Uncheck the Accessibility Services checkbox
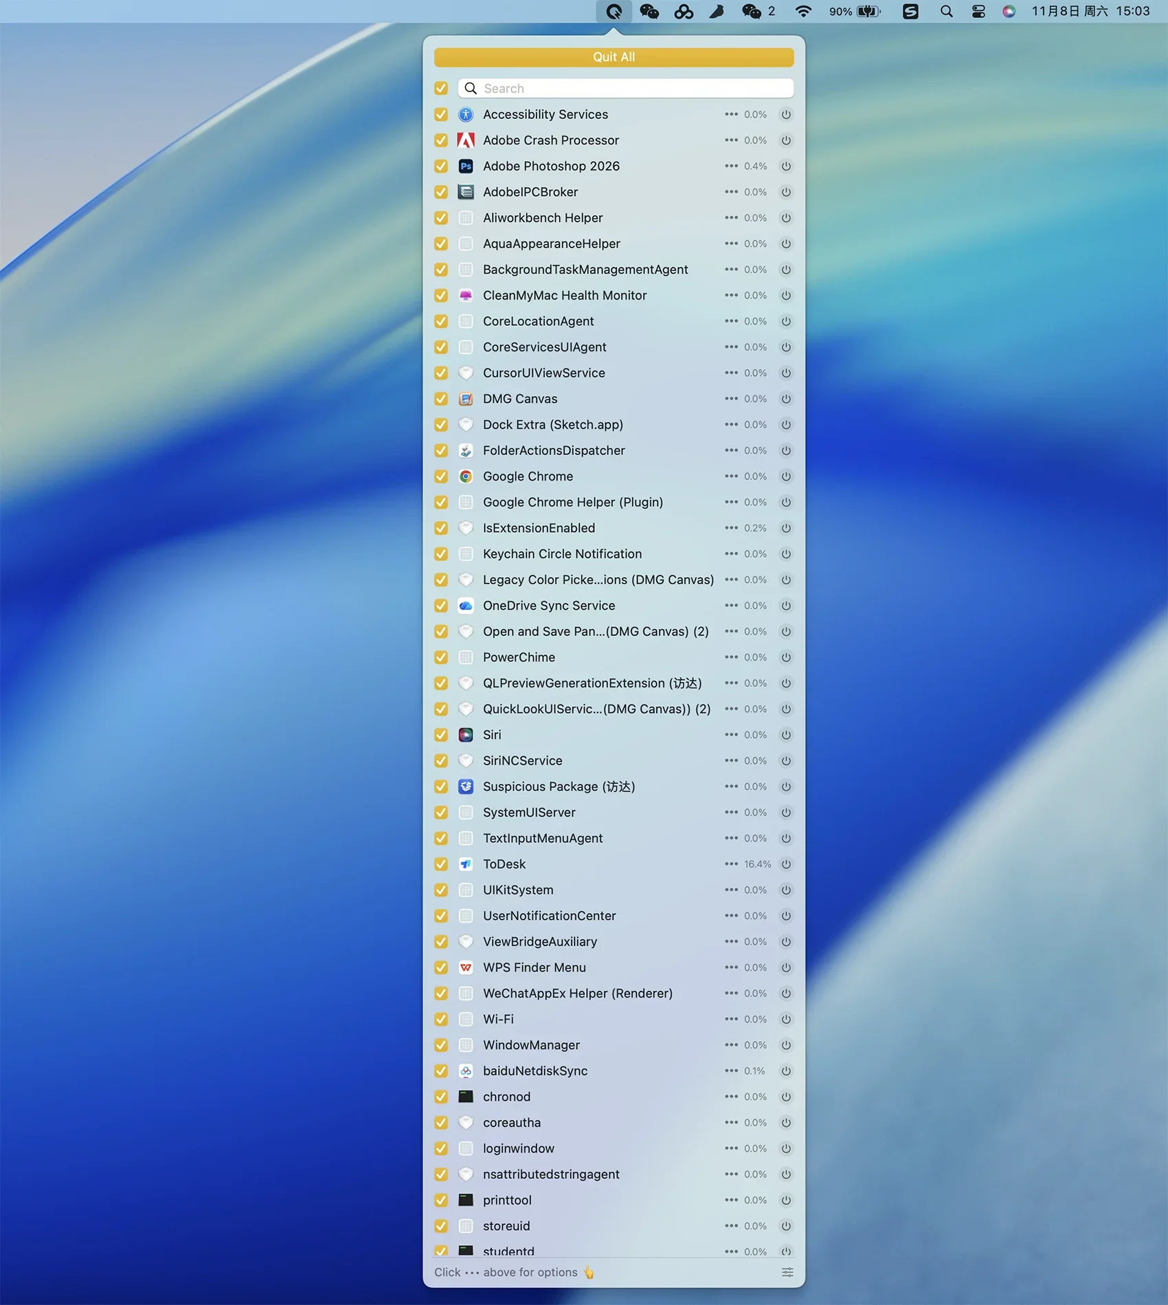The height and width of the screenshot is (1305, 1168). [x=441, y=115]
